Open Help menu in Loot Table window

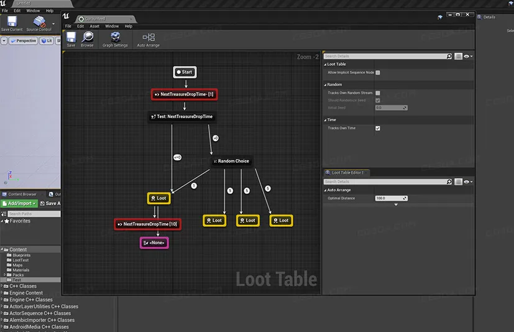pyautogui.click(x=129, y=26)
